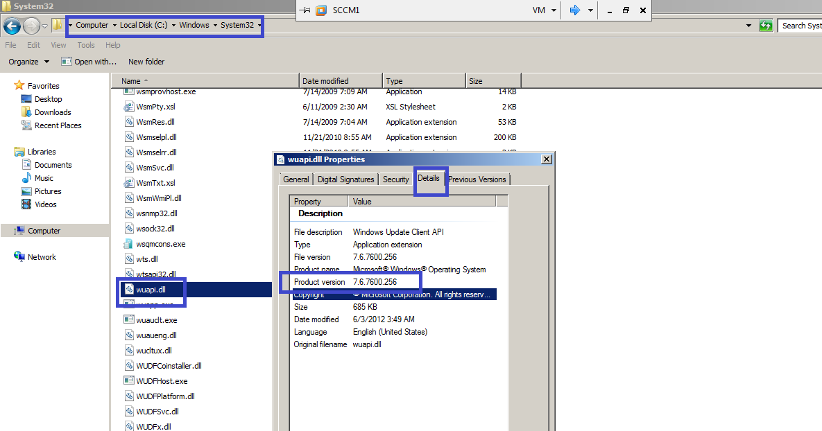Open the recent locations dropdown next to Forward
This screenshot has width=822, height=431.
coord(44,26)
